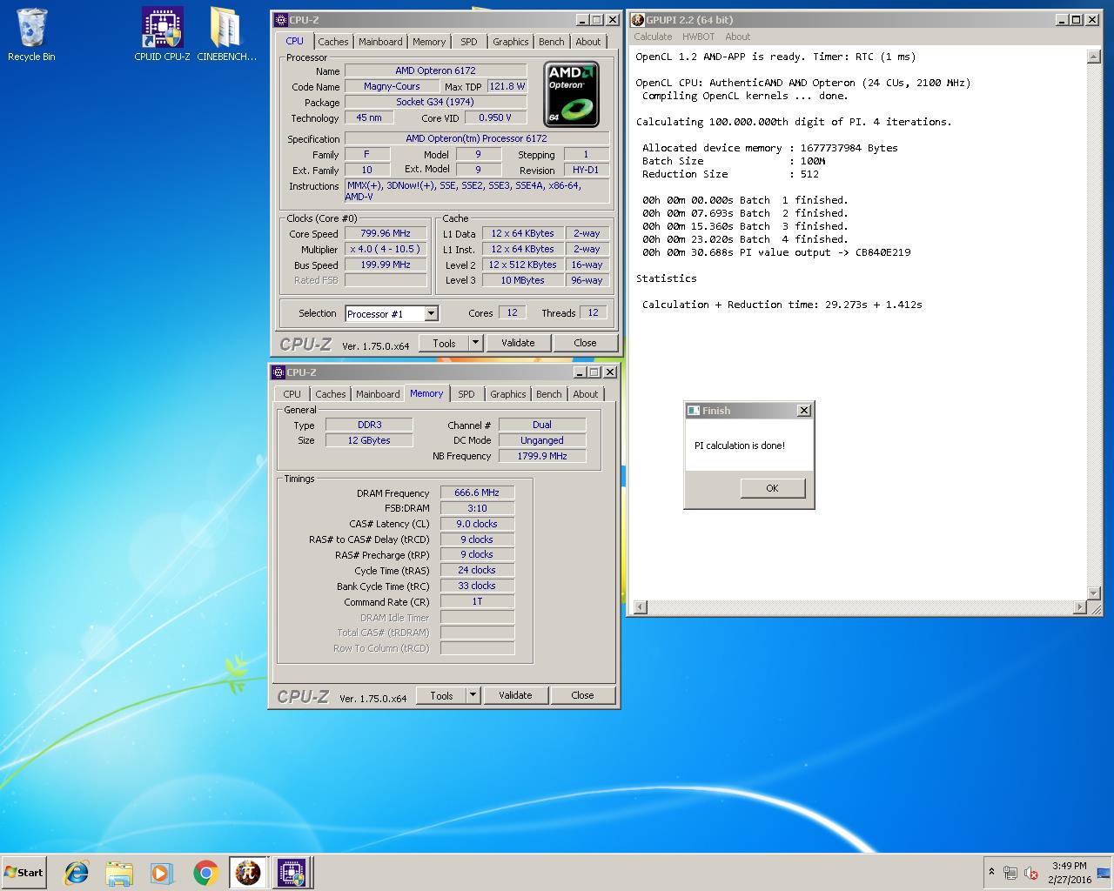
Task: Click the Socket G34 (1974) package field
Action: tap(435, 102)
